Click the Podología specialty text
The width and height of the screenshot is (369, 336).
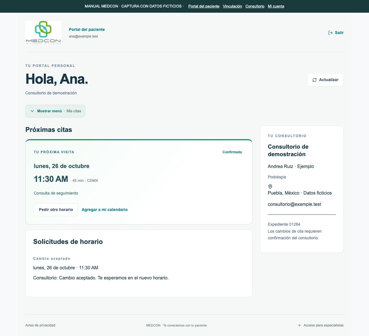pos(277,177)
